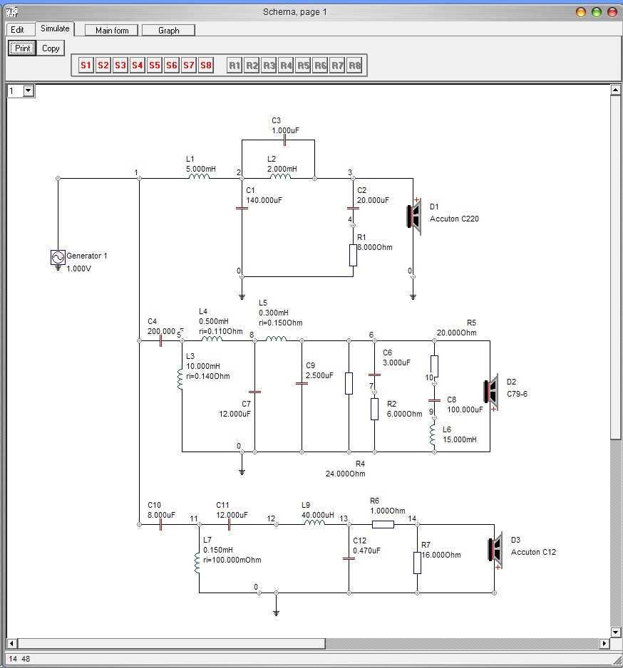Select the L5 0.300mH inductor symbol
This screenshot has height=668, width=623.
click(277, 339)
